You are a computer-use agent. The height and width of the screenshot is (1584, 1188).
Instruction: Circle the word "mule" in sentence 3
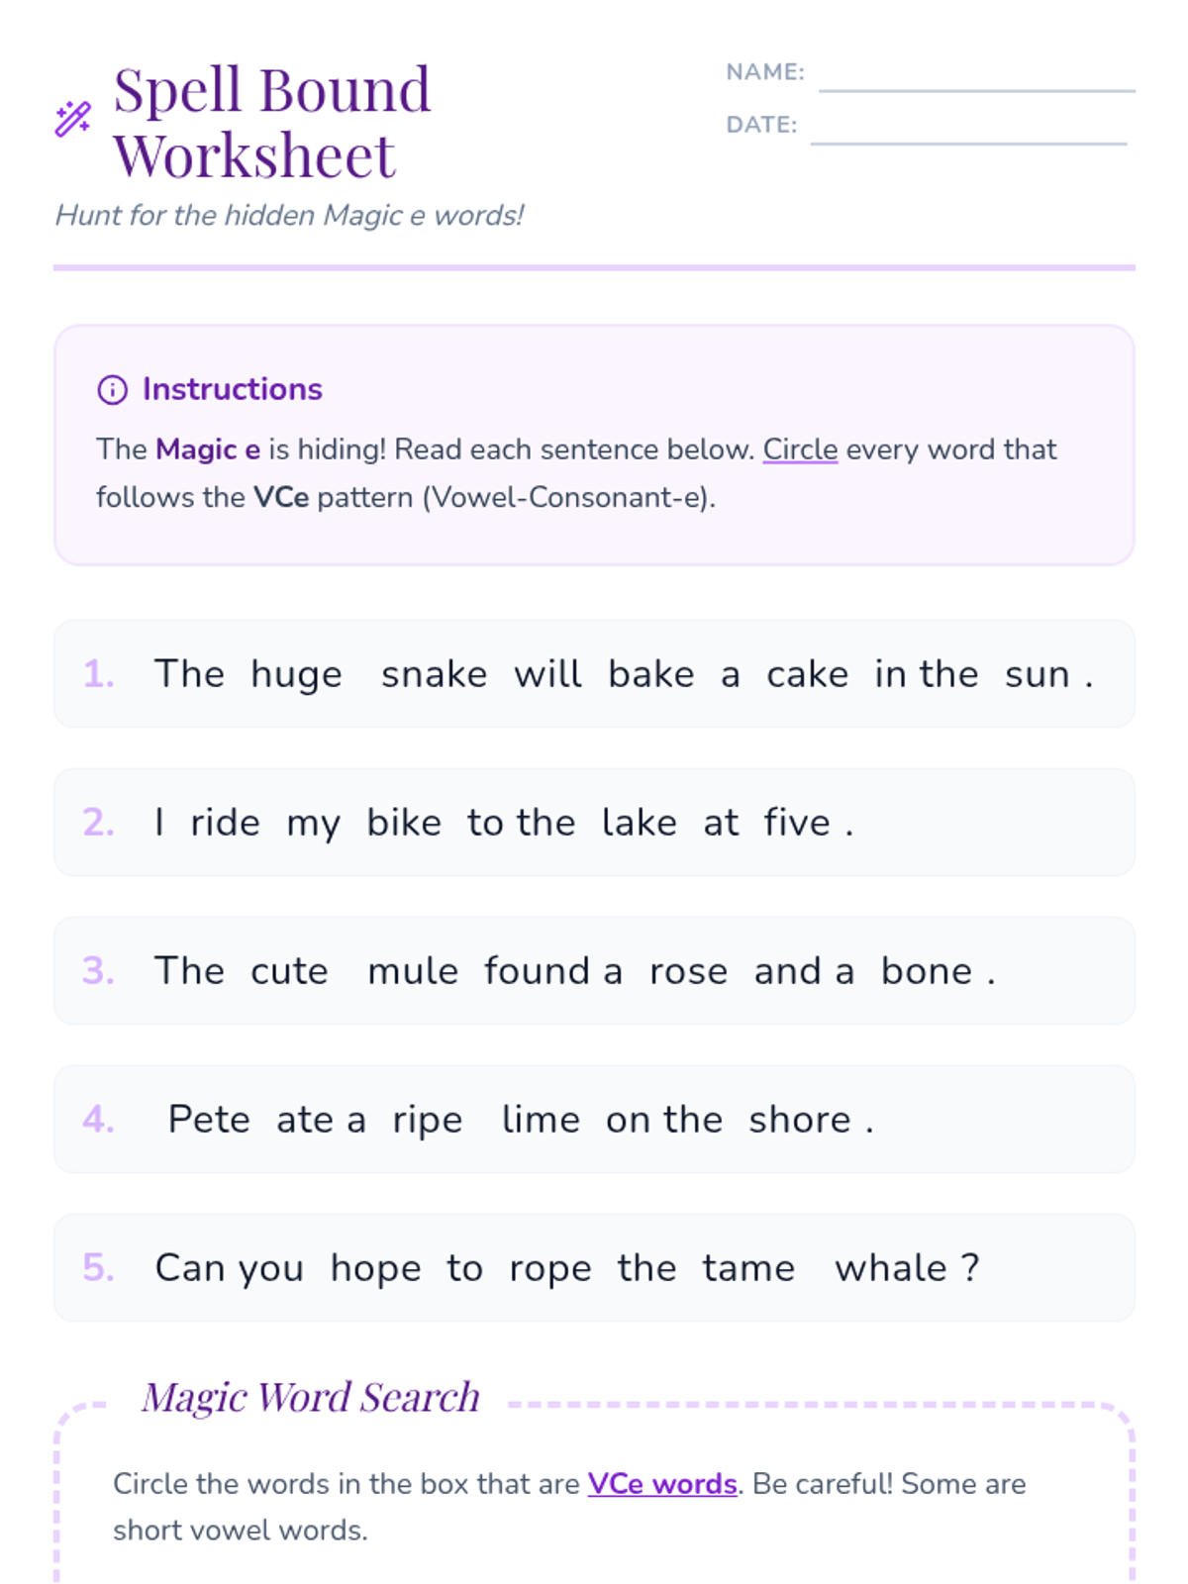pyautogui.click(x=413, y=971)
